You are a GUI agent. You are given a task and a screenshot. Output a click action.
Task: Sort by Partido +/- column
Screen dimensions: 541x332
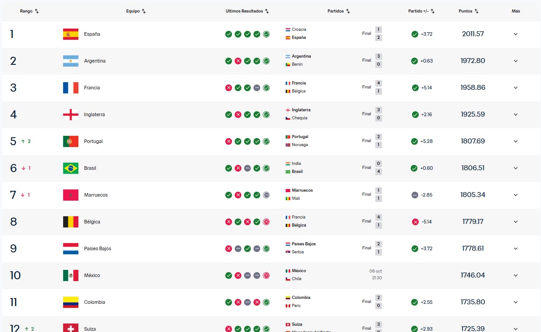pos(421,11)
